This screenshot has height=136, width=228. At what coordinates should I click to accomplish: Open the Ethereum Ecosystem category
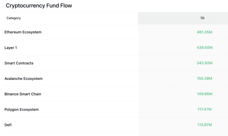(23, 32)
